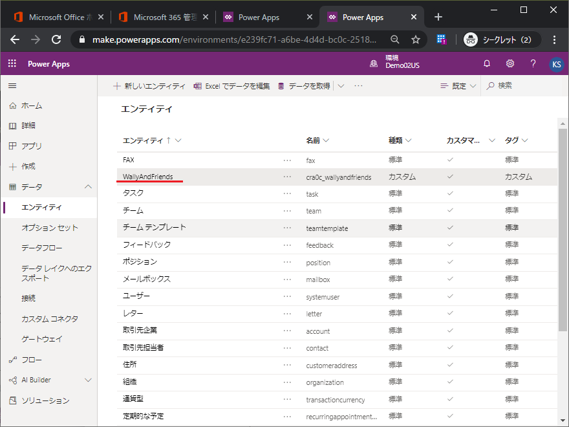This screenshot has width=569, height=427.
Task: Open more options for ユーザー row
Action: [x=287, y=296]
